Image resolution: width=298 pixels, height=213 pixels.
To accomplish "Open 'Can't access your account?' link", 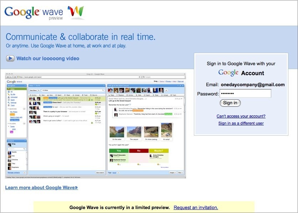I will (x=241, y=116).
